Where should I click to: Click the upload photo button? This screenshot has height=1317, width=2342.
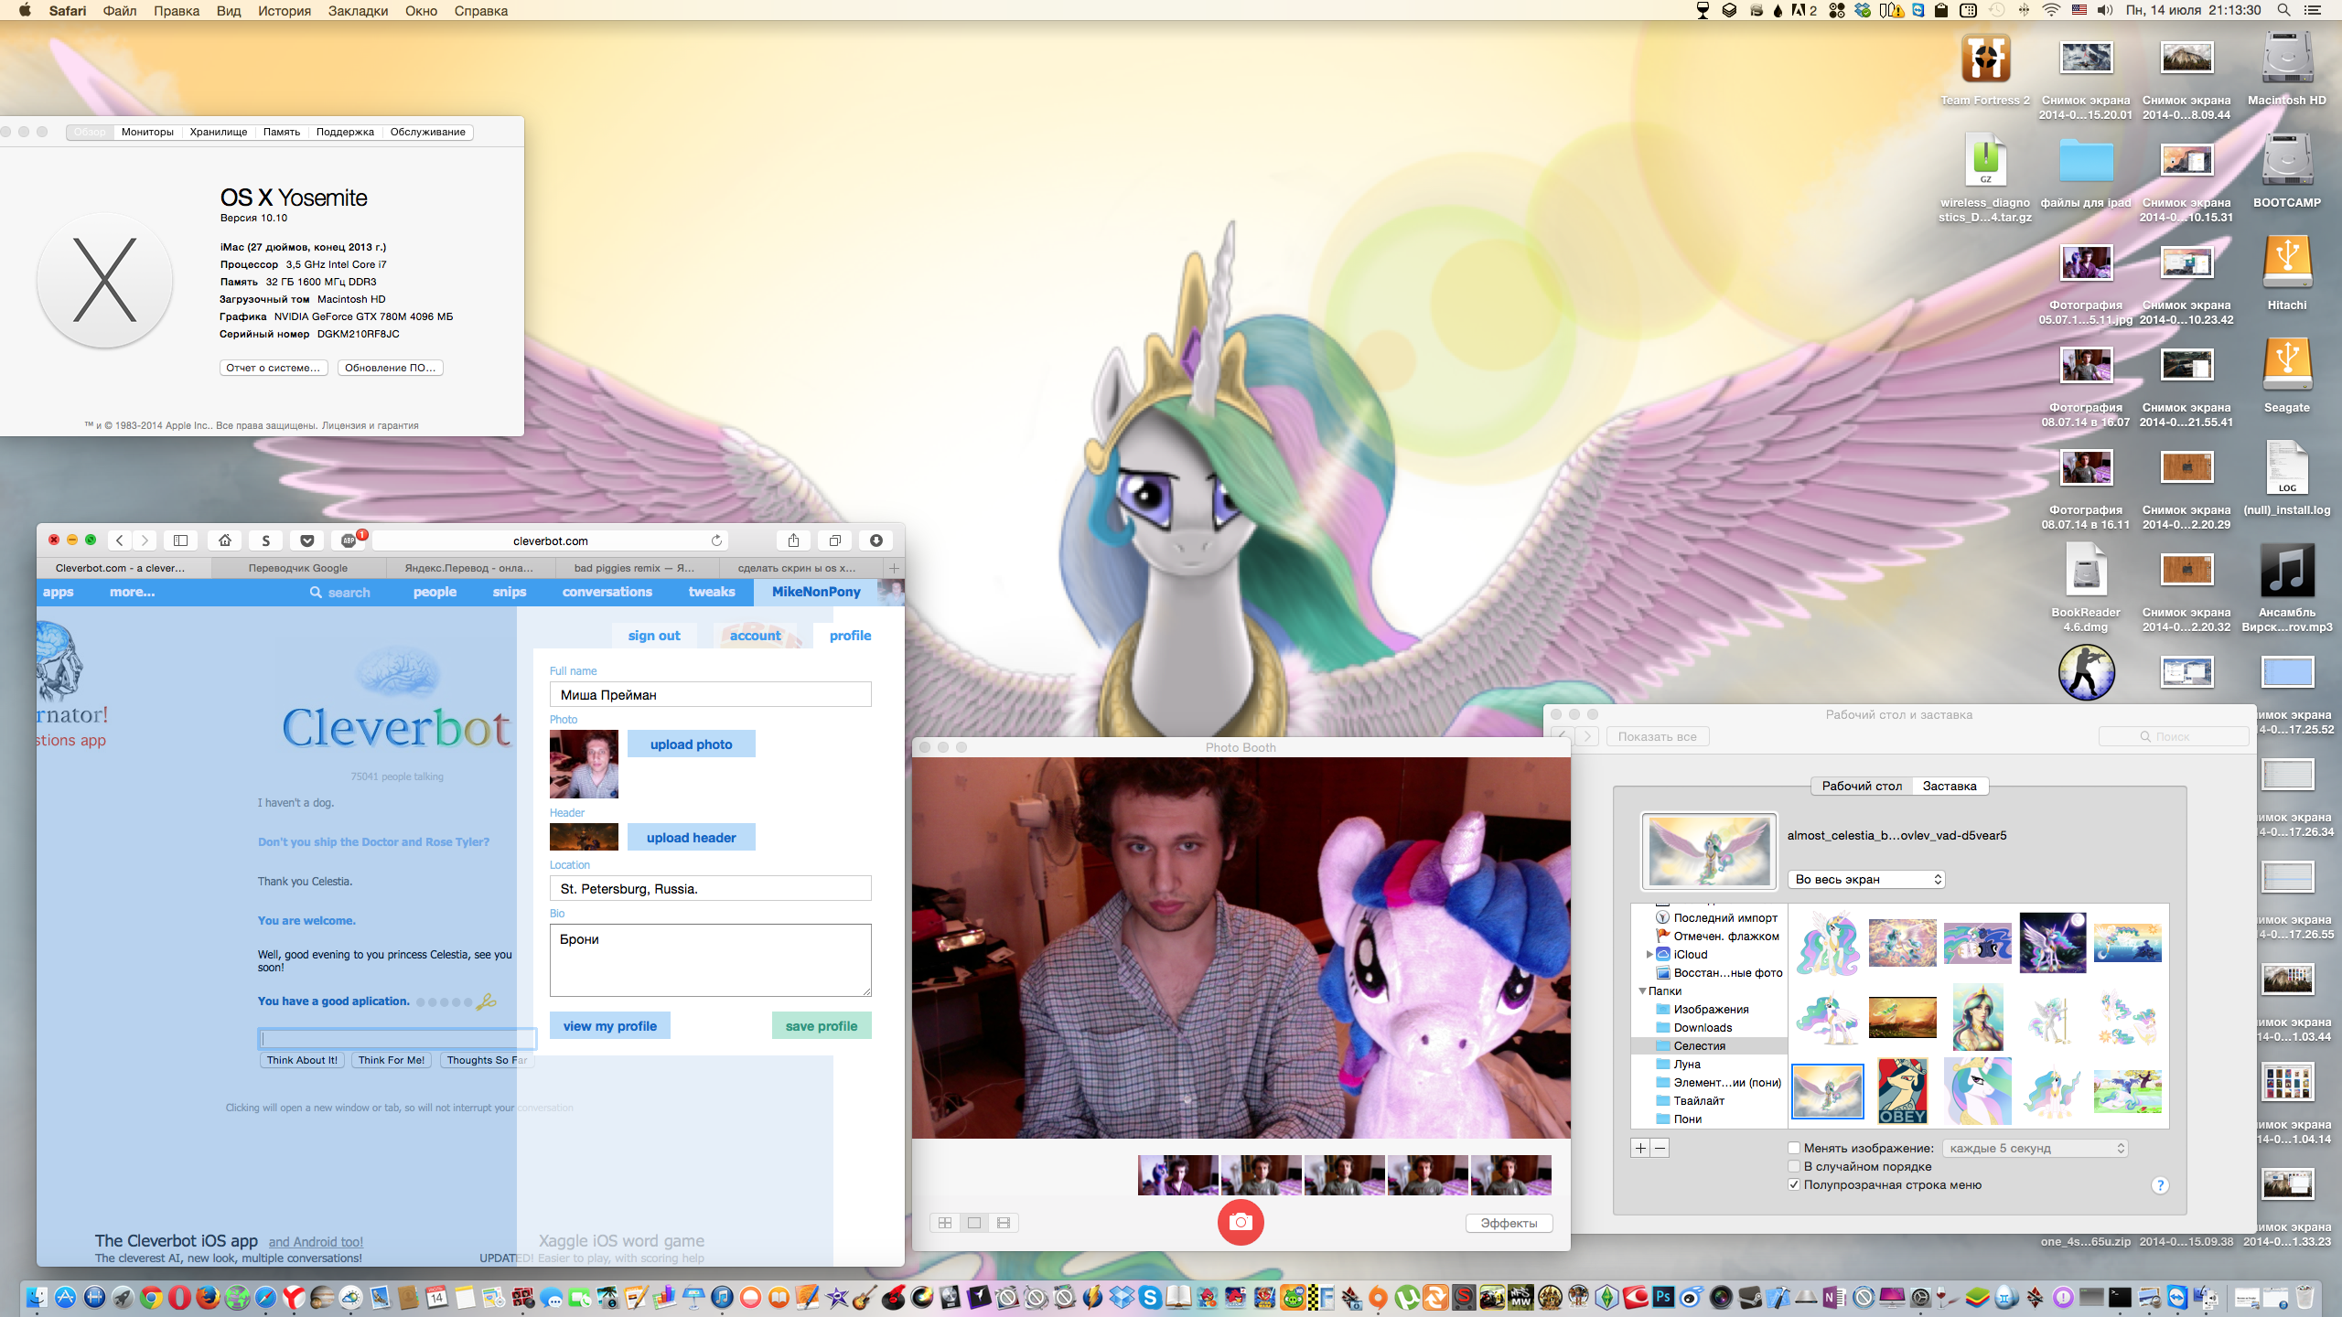click(692, 744)
